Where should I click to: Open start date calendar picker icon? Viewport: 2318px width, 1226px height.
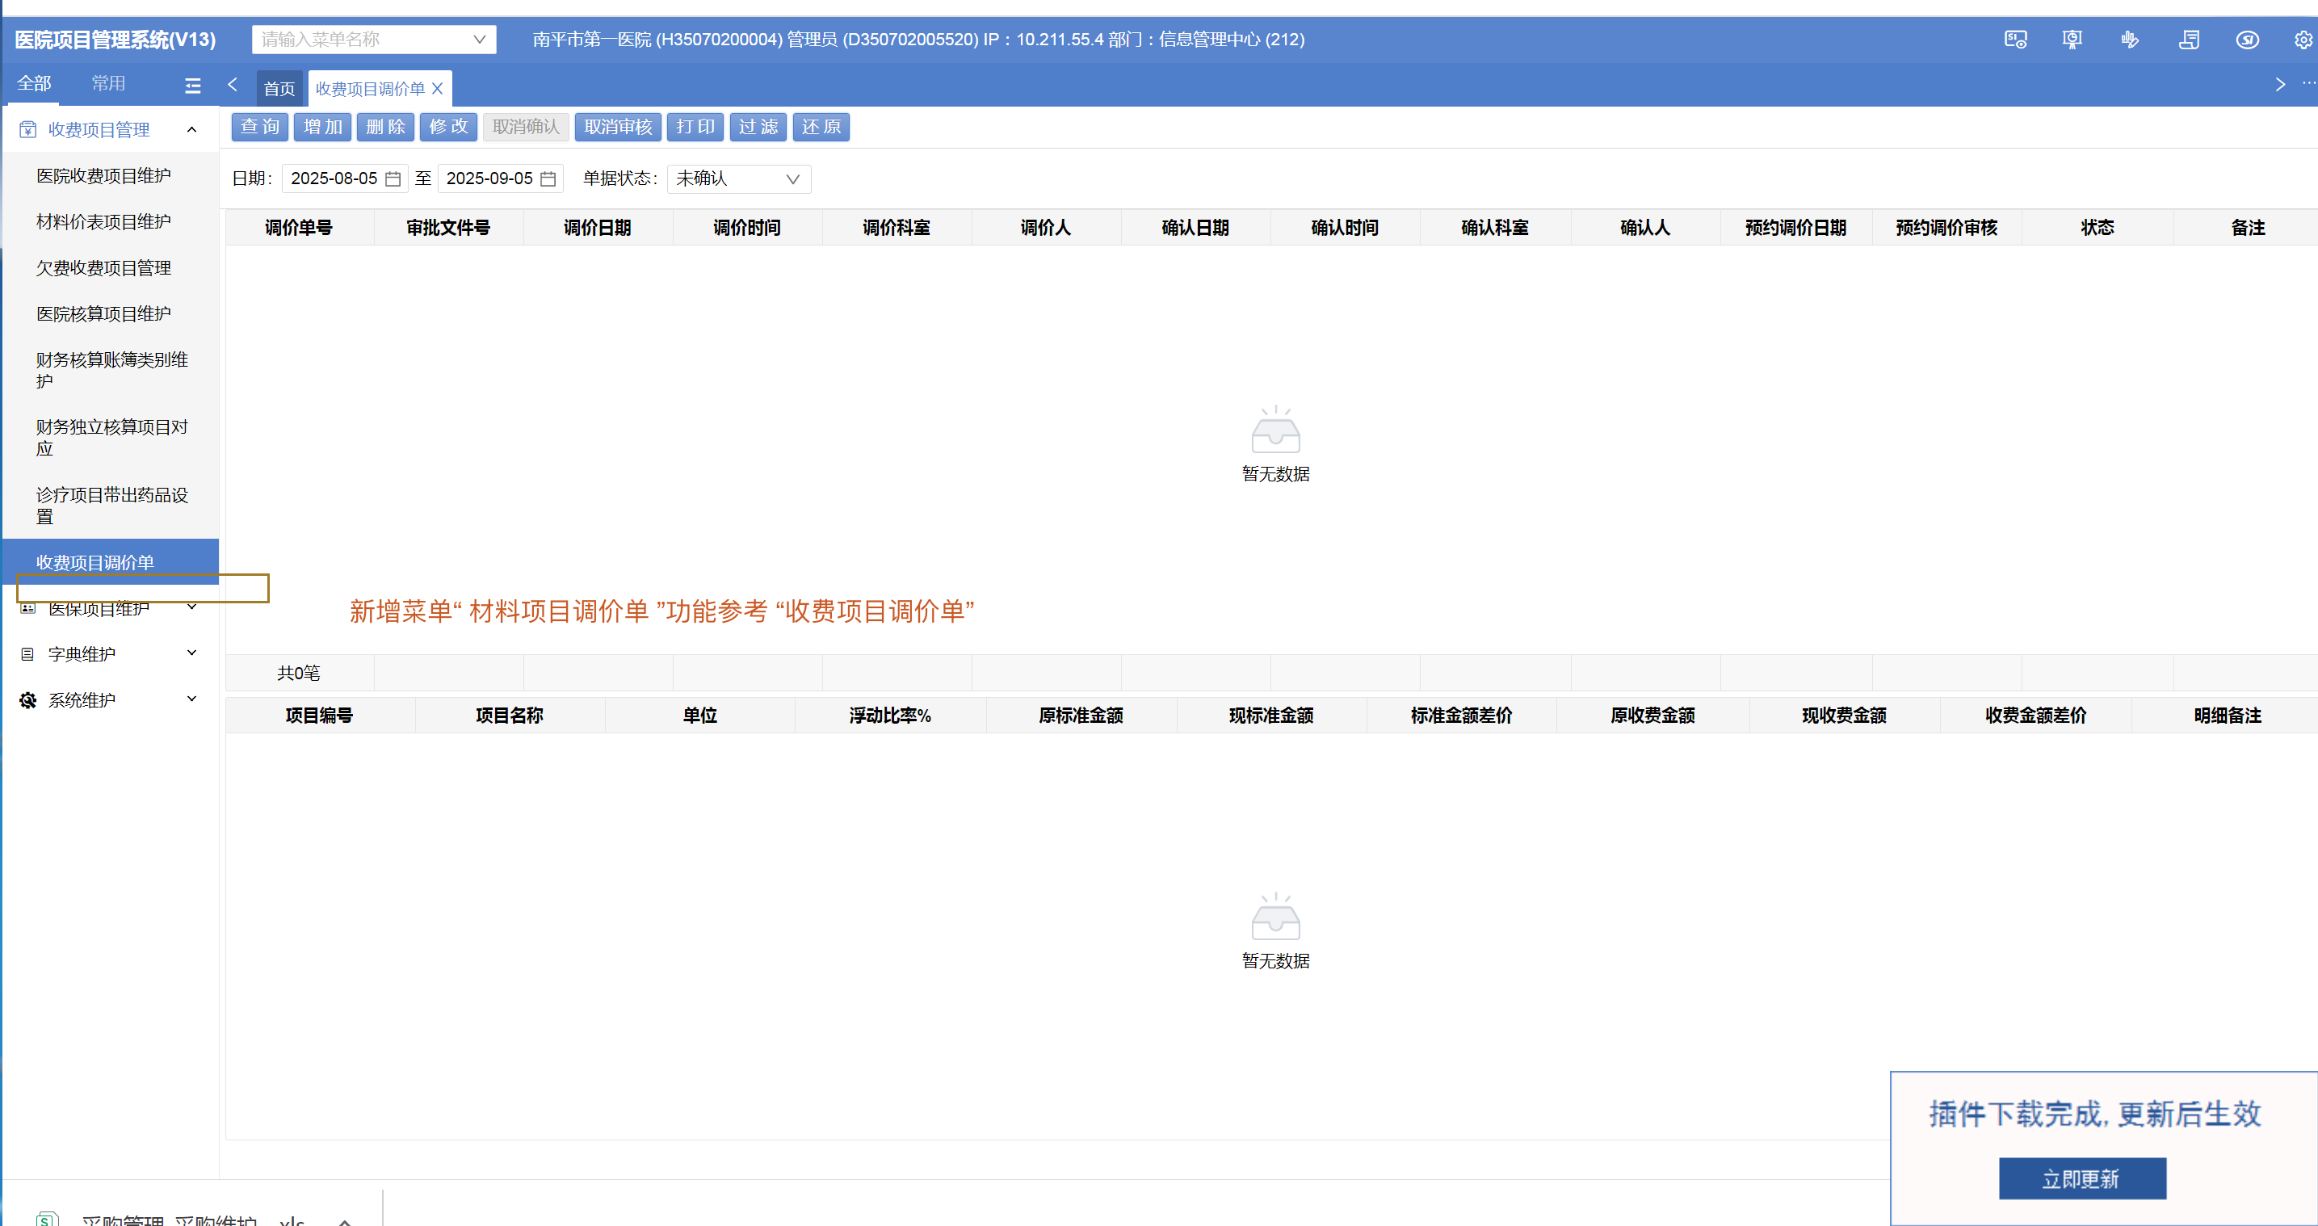393,179
